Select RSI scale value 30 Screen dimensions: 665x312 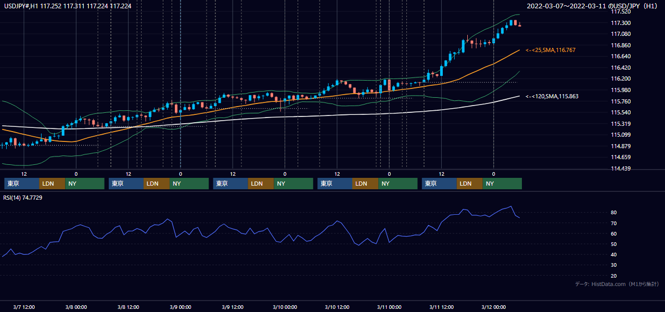point(613,265)
